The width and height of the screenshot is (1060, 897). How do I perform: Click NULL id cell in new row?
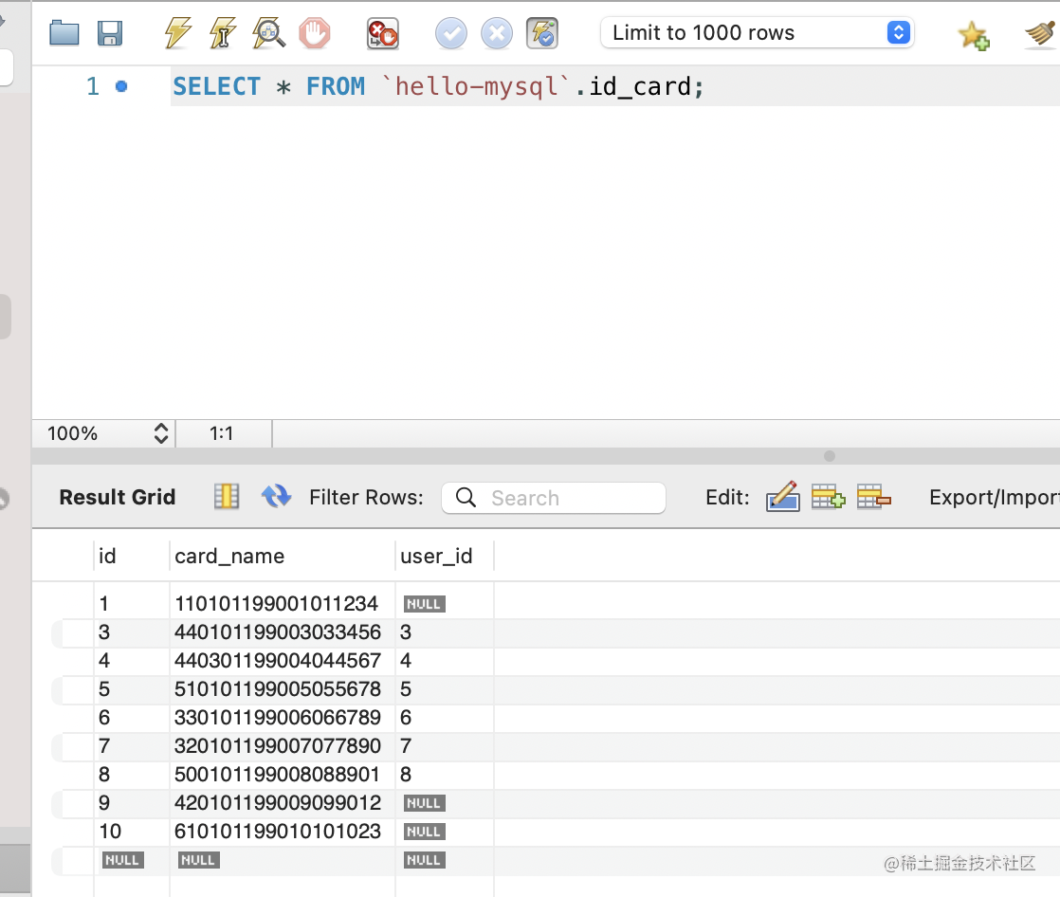122,860
